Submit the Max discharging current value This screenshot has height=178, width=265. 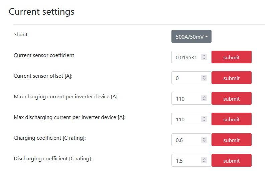point(231,119)
